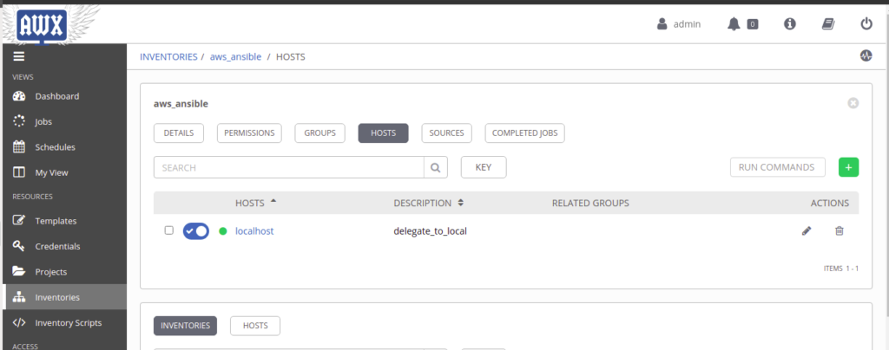
Task: Click the ITEMS 1 - 1 count
Action: (840, 269)
